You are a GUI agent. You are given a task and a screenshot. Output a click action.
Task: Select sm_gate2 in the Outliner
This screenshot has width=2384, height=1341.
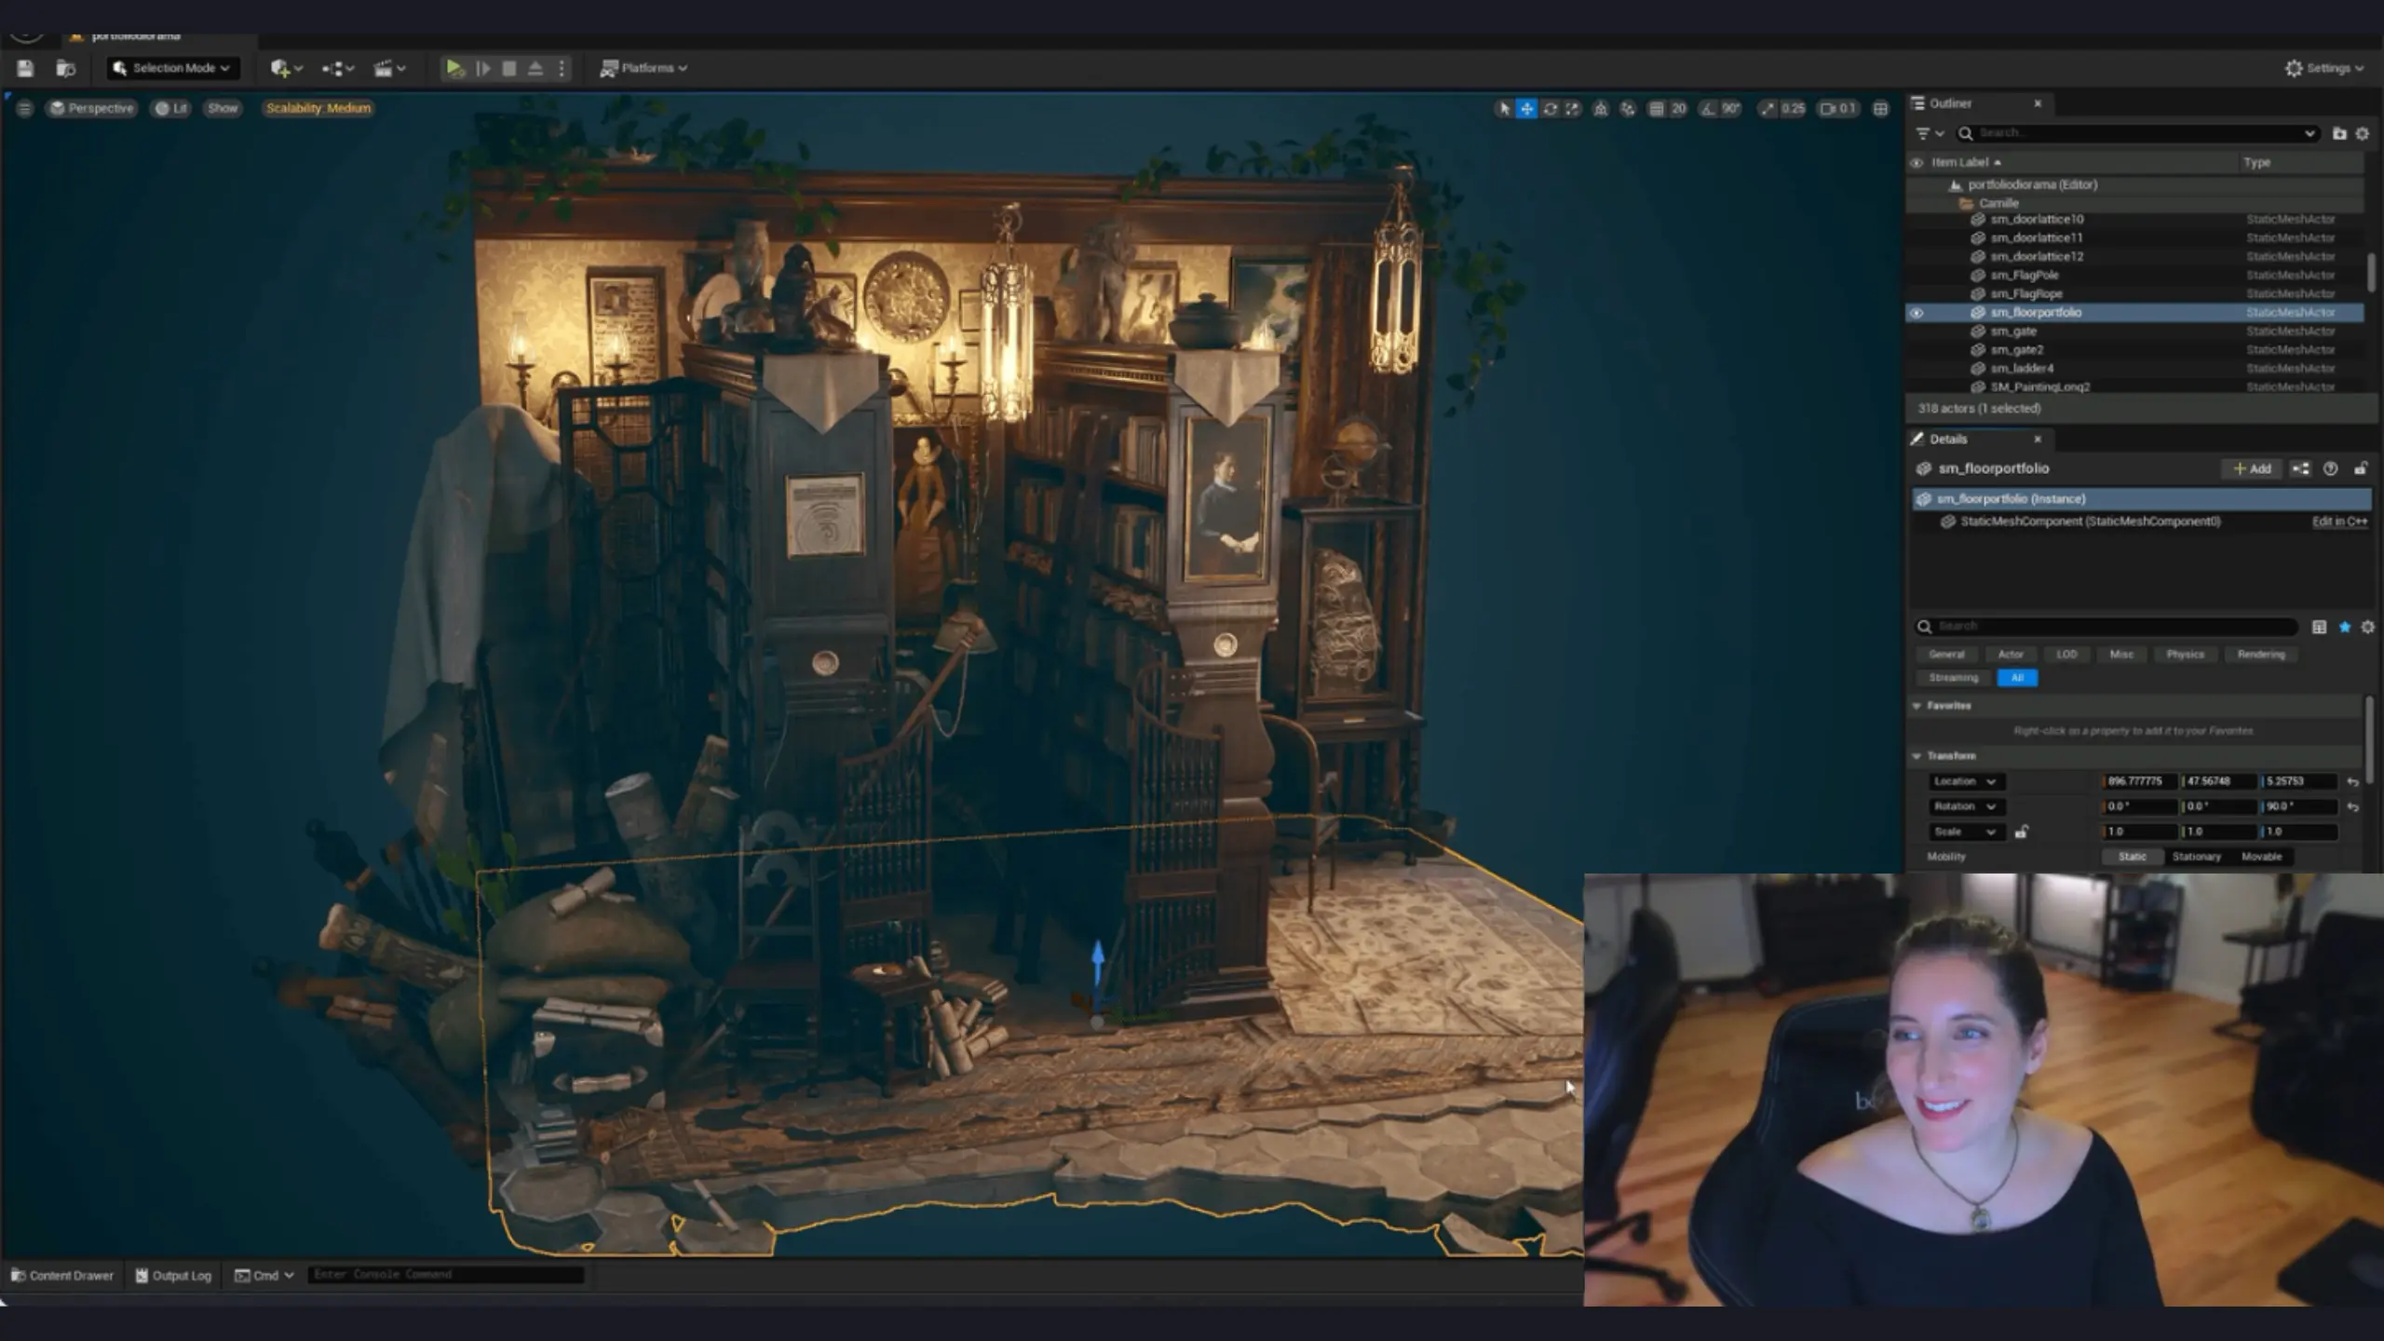pos(2017,350)
